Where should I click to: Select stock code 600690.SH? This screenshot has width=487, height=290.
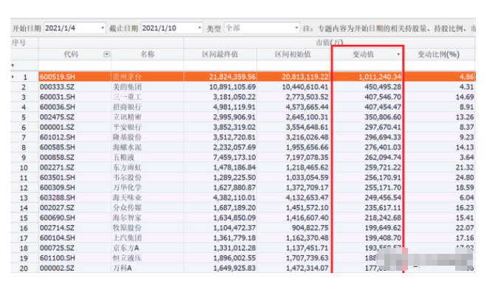58,218
